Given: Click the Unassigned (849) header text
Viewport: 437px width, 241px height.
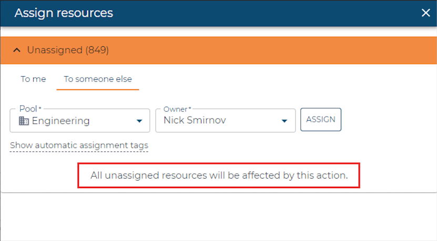Looking at the screenshot, I should point(68,50).
